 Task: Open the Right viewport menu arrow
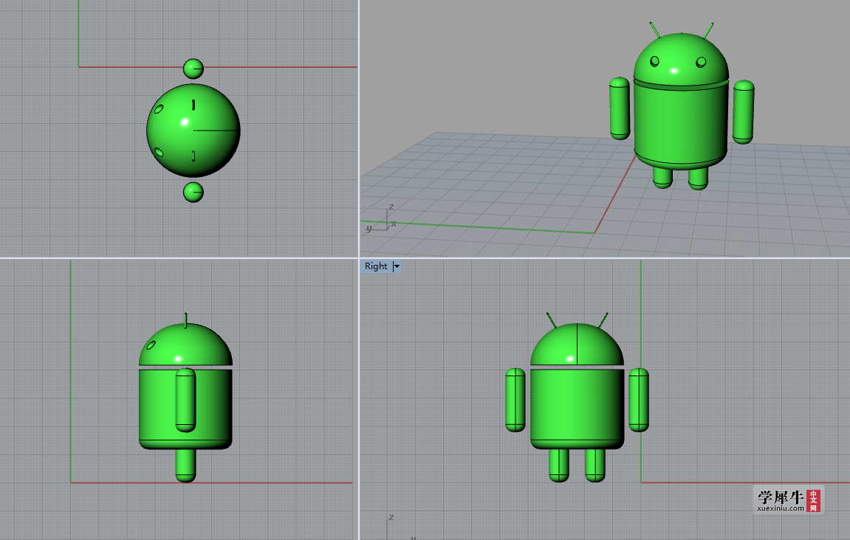pyautogui.click(x=397, y=266)
